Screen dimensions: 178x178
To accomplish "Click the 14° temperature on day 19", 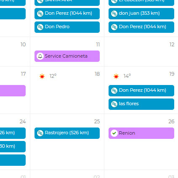I will point(127,76).
